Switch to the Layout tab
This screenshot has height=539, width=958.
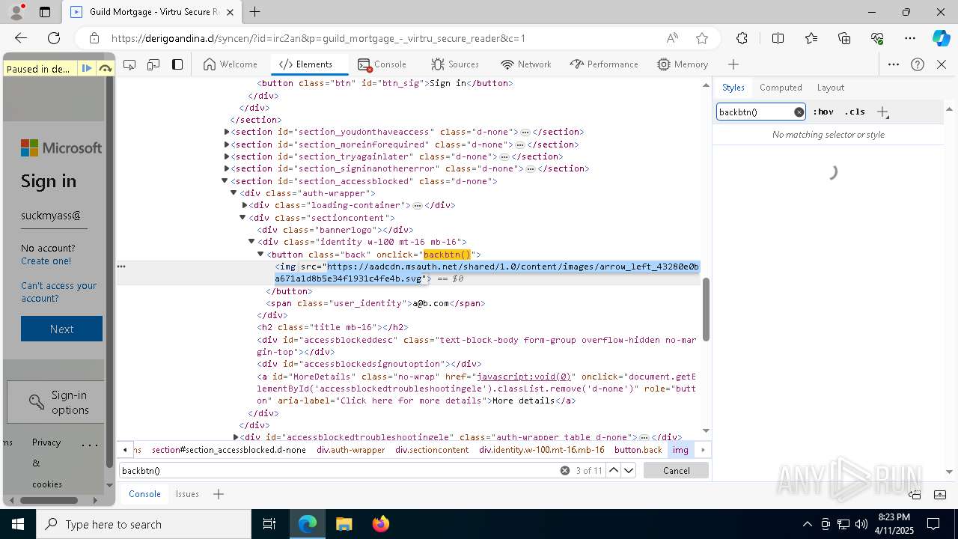(831, 88)
